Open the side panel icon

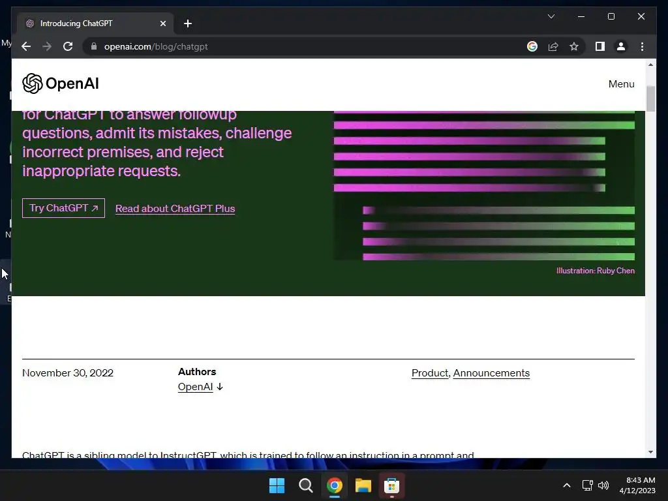(600, 46)
